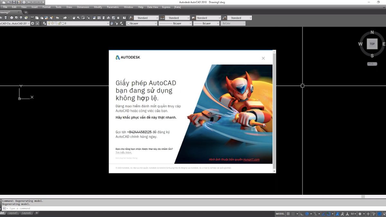Click the Save icon in quick access toolbar

14,2
